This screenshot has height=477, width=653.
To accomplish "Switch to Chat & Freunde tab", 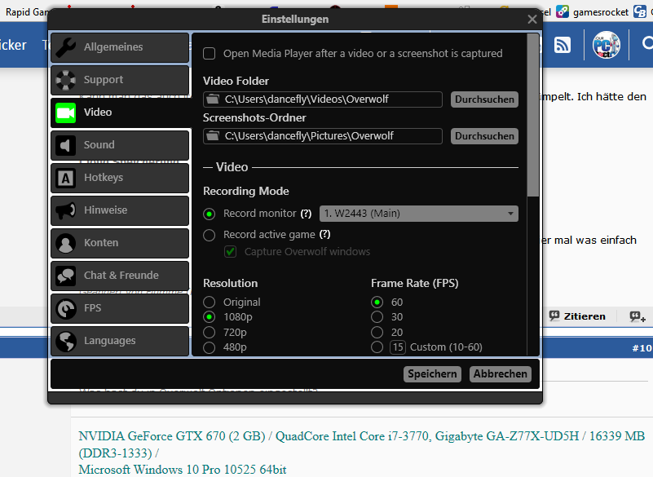I will tap(120, 276).
